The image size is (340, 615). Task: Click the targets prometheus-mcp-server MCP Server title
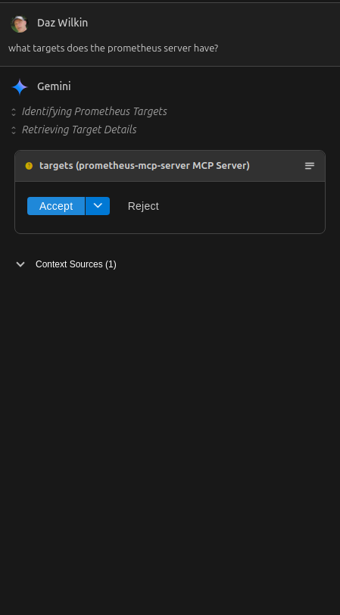pos(145,166)
